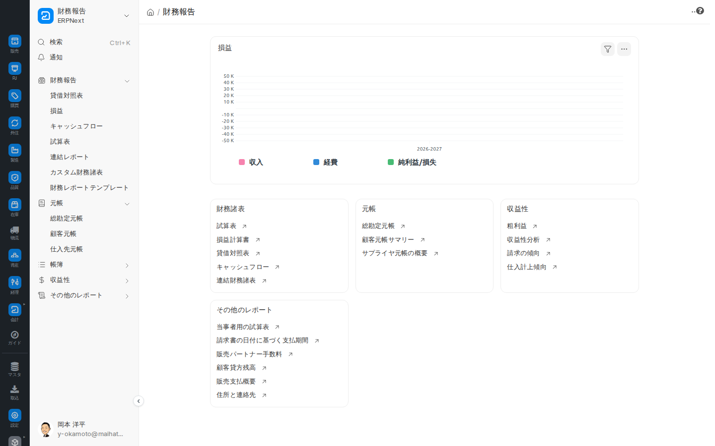
Task: Open the 請求の傾向 link
Action: (x=523, y=253)
